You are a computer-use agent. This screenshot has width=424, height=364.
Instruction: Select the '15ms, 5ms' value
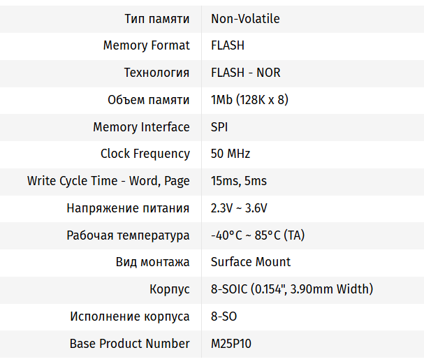(239, 181)
